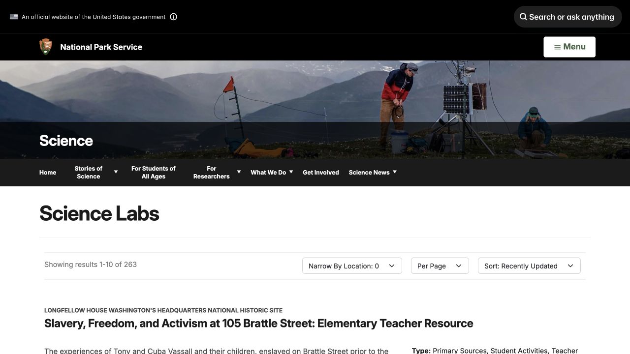The height and width of the screenshot is (354, 630).
Task: Click the info icon beside official website notice
Action: [x=173, y=17]
